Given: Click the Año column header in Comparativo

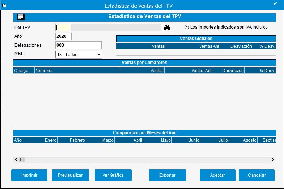Looking at the screenshot, I should point(21,140).
